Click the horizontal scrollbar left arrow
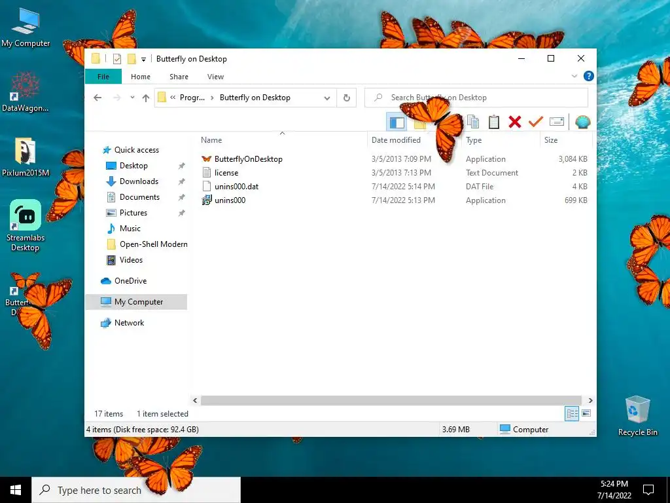The width and height of the screenshot is (670, 503). [x=195, y=400]
